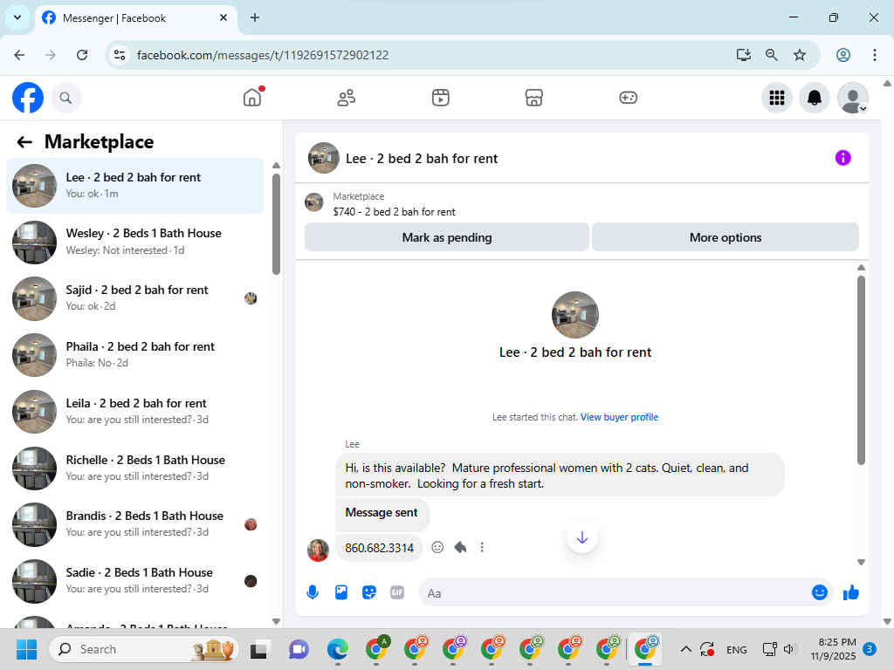Click the Mark as pending button

tap(446, 237)
